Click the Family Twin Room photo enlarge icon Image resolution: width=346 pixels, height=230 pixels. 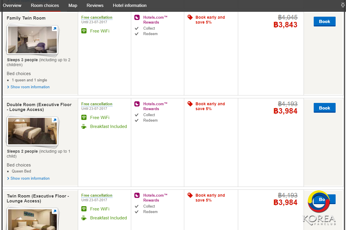pos(54,29)
